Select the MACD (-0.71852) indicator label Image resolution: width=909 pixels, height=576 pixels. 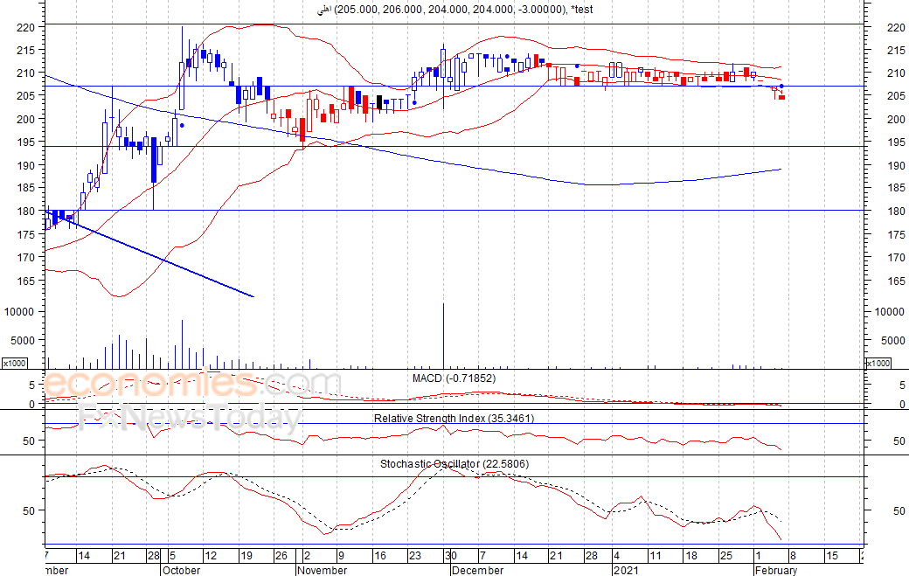(x=454, y=378)
